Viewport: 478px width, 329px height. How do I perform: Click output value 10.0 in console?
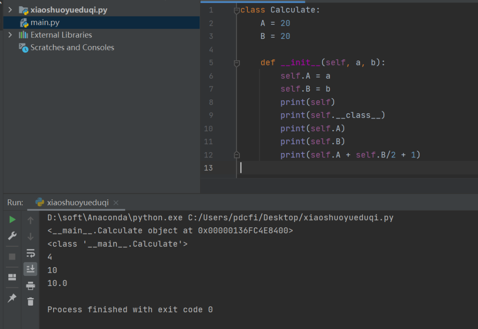click(x=57, y=283)
